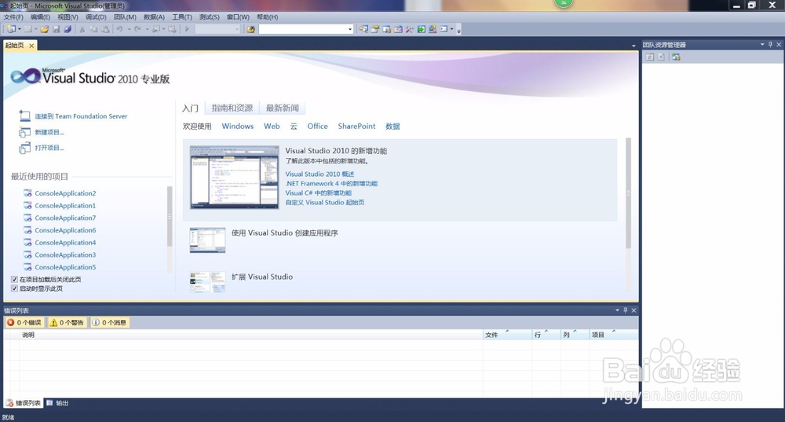785x422 pixels.
Task: Click Connect to Team Project icon
Action: [676, 57]
